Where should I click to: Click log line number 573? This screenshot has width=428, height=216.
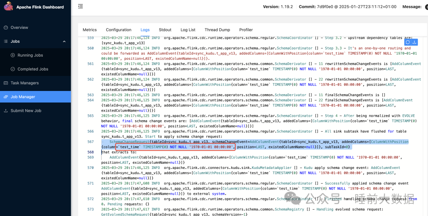coord(90,209)
